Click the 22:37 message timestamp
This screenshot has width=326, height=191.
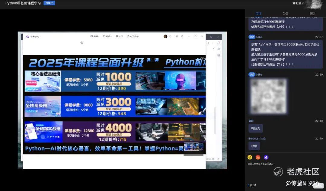(x=319, y=37)
